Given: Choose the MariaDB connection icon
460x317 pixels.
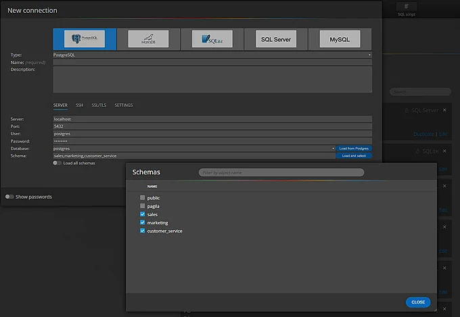Looking at the screenshot, I should (148, 39).
